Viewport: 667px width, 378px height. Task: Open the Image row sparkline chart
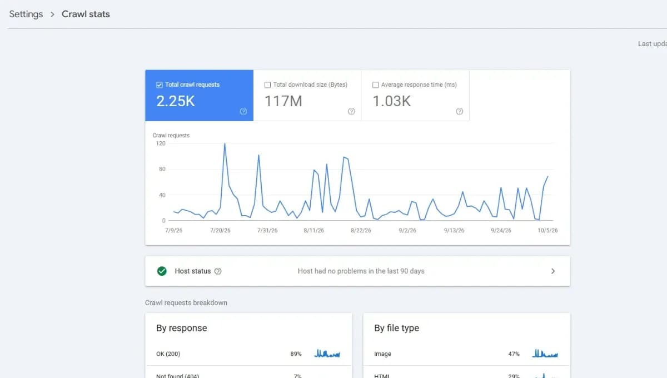click(545, 353)
